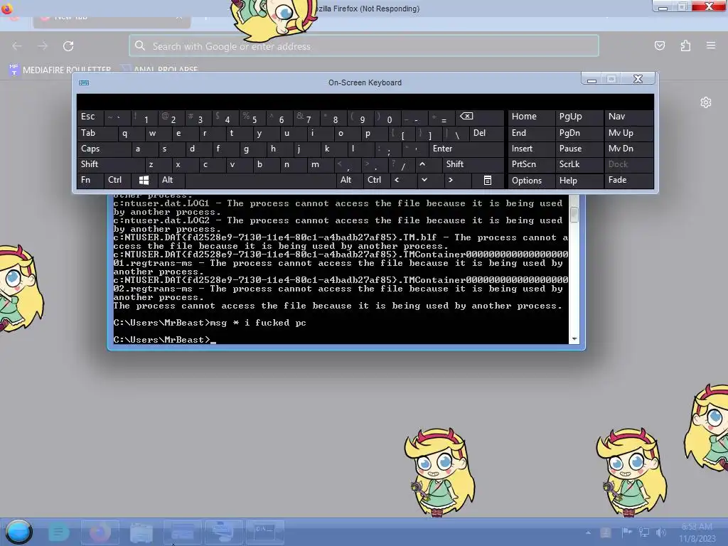Click the On-Screen Keyboard title icon
The height and width of the screenshot is (546, 728).
(84, 82)
